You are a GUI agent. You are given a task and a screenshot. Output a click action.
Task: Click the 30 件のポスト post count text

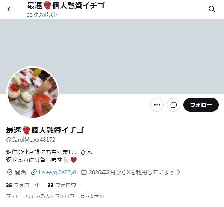(42, 15)
